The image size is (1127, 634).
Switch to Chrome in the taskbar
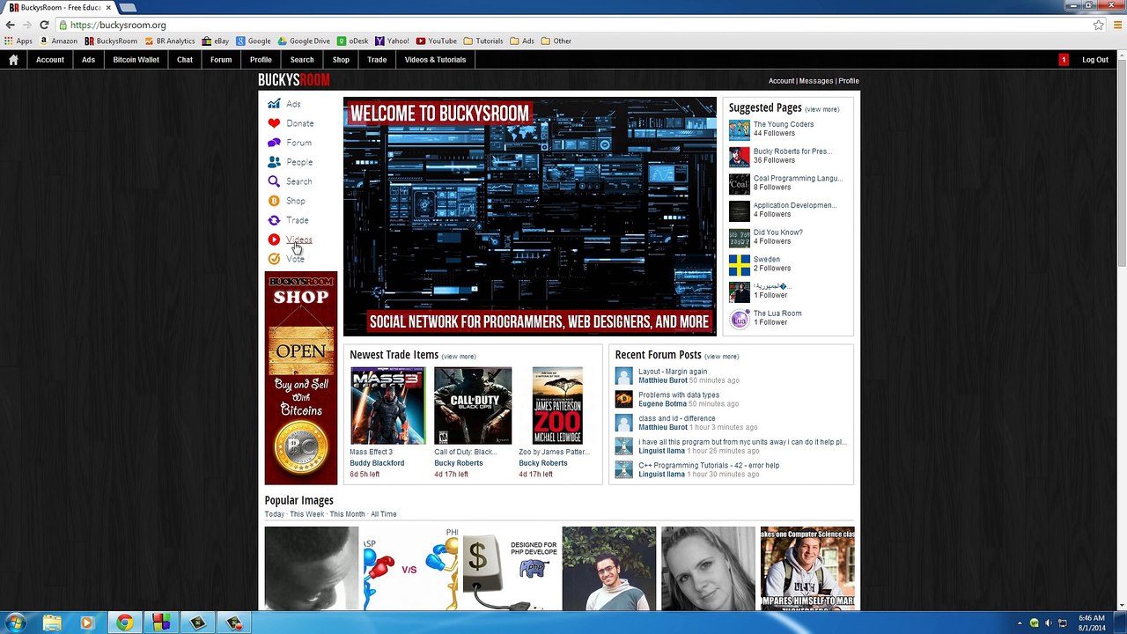pos(124,623)
